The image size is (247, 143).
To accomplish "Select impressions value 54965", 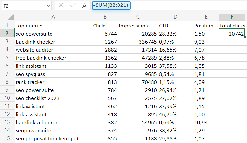I will pyautogui.click(x=138, y=122).
